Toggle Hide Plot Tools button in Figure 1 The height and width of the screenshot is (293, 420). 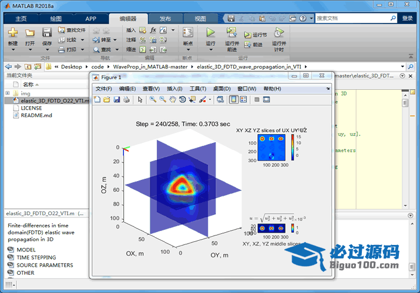[257, 100]
